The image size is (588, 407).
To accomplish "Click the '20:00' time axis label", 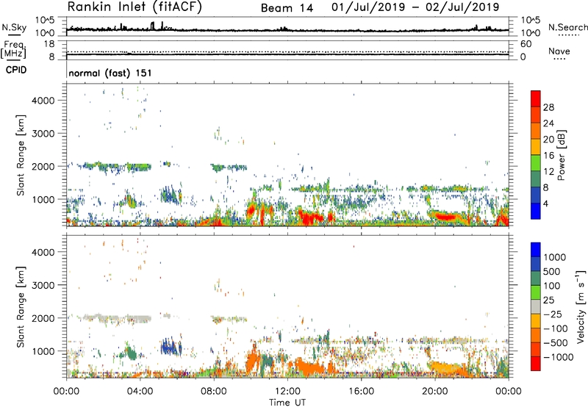I will (434, 392).
